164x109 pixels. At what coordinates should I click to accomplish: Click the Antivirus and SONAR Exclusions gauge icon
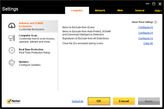12,26
